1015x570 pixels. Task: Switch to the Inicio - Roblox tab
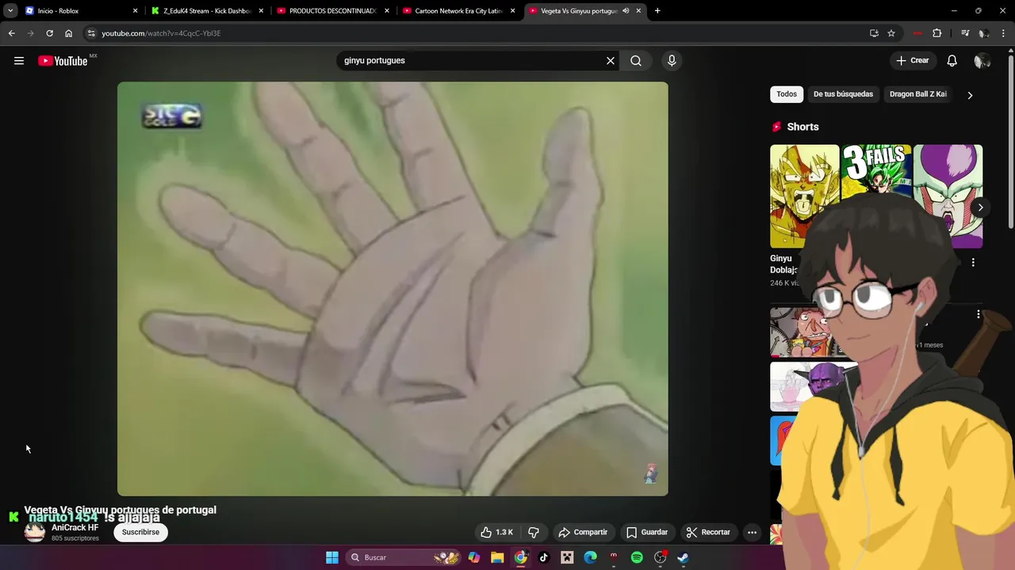81,11
